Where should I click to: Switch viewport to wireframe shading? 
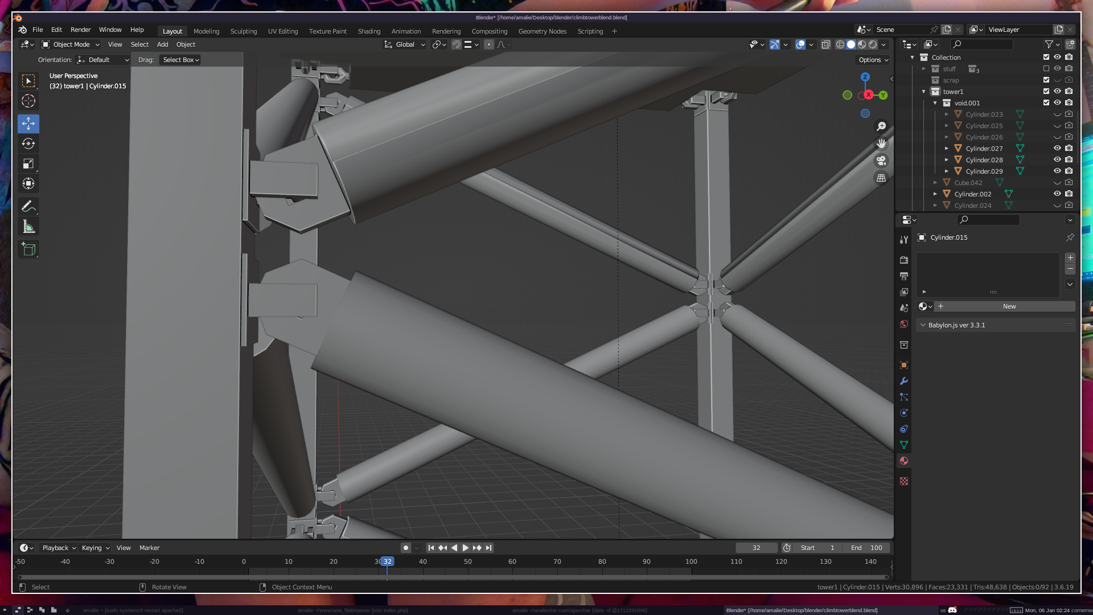[840, 44]
